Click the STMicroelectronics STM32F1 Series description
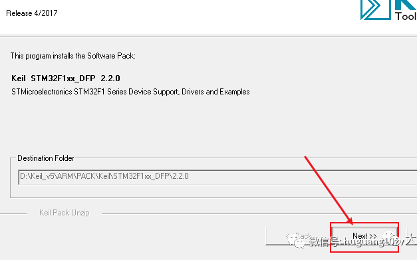Viewport: 417px width, 260px height. 130,92
